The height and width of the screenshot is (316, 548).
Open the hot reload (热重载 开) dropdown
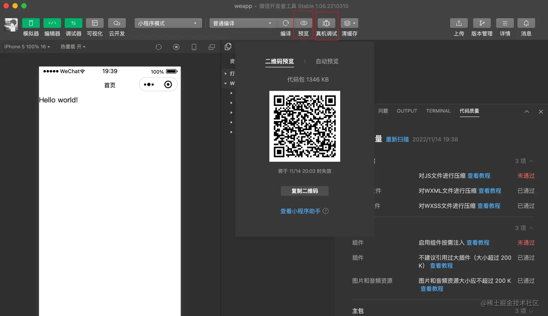click(73, 47)
